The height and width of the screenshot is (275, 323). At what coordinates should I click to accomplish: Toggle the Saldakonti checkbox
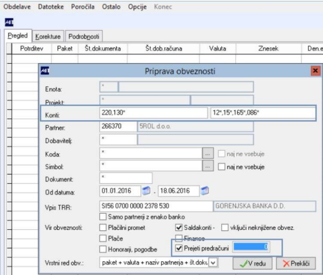pyautogui.click(x=178, y=228)
